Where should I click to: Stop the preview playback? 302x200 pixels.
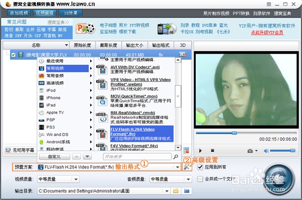[x=212, y=150]
